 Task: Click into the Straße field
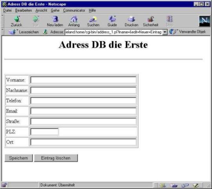pos(83,121)
